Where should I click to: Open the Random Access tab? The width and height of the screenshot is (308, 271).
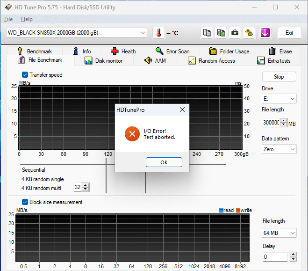[x=211, y=61]
